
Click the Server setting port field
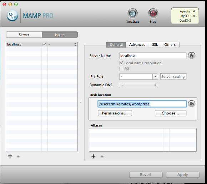tap(173, 76)
